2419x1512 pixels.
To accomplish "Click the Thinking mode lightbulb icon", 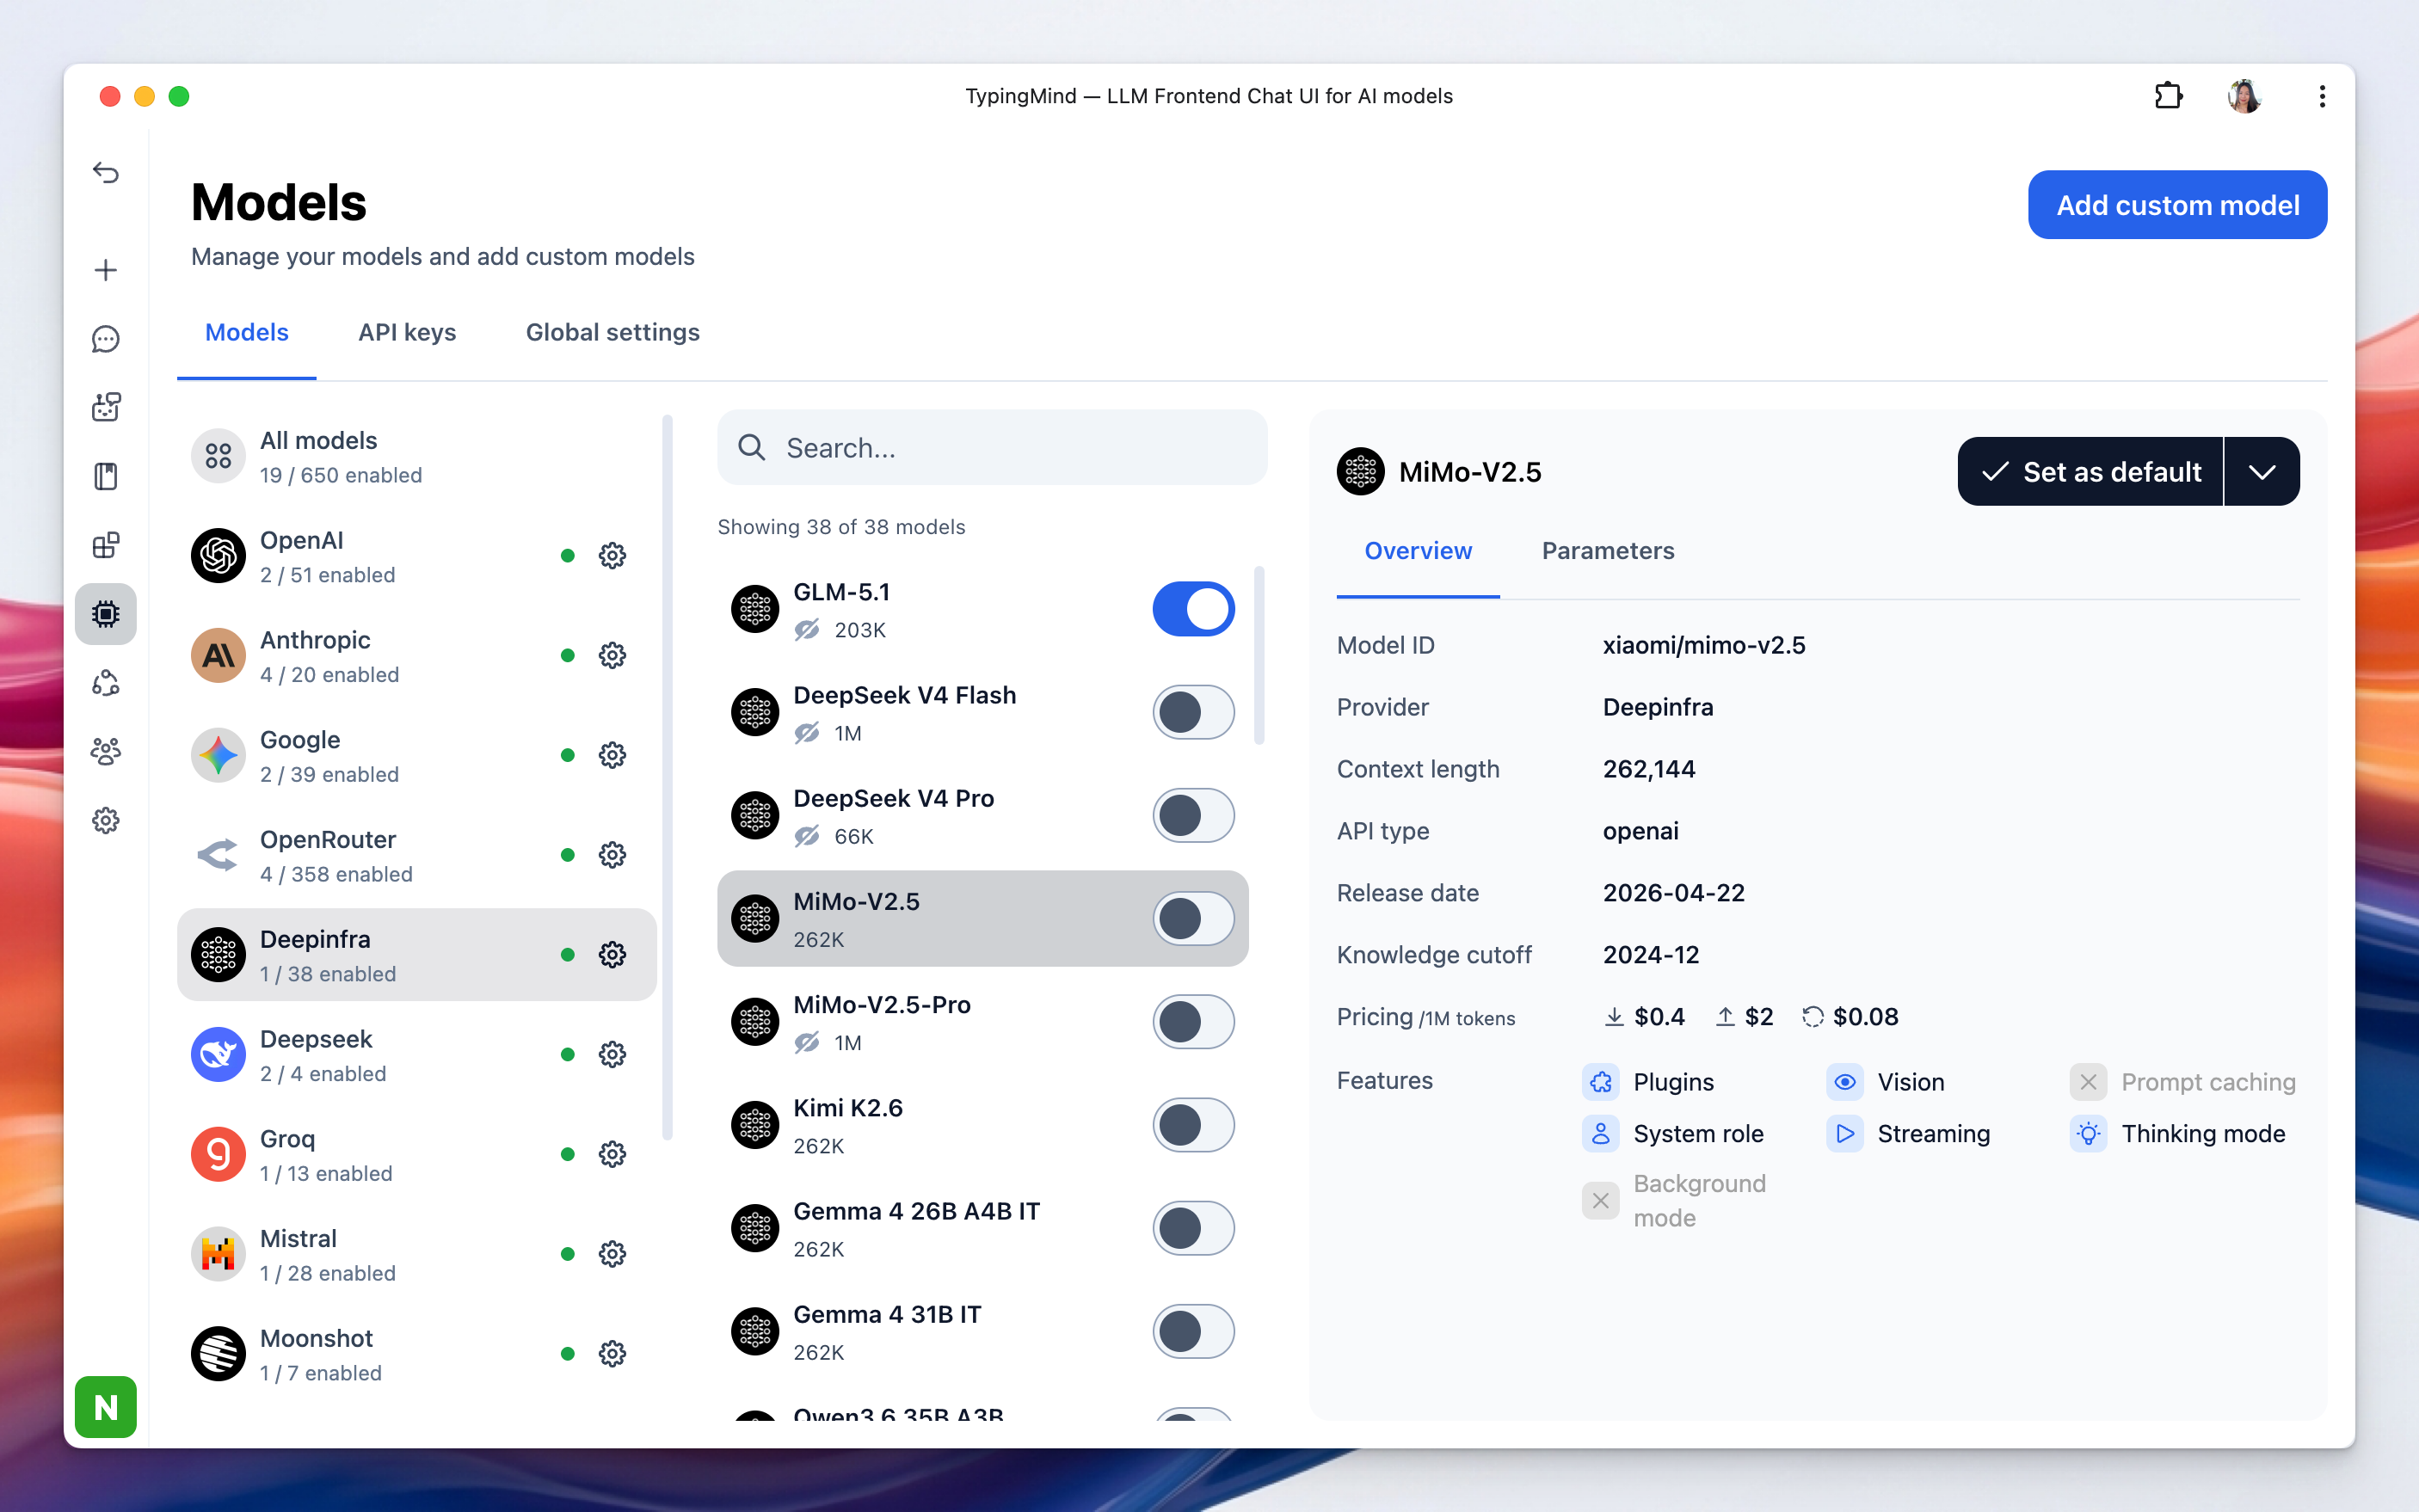I will pos(2089,1134).
